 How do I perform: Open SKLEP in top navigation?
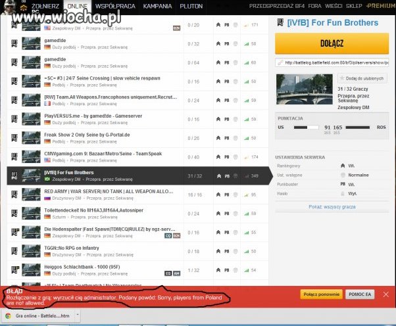[x=354, y=6]
